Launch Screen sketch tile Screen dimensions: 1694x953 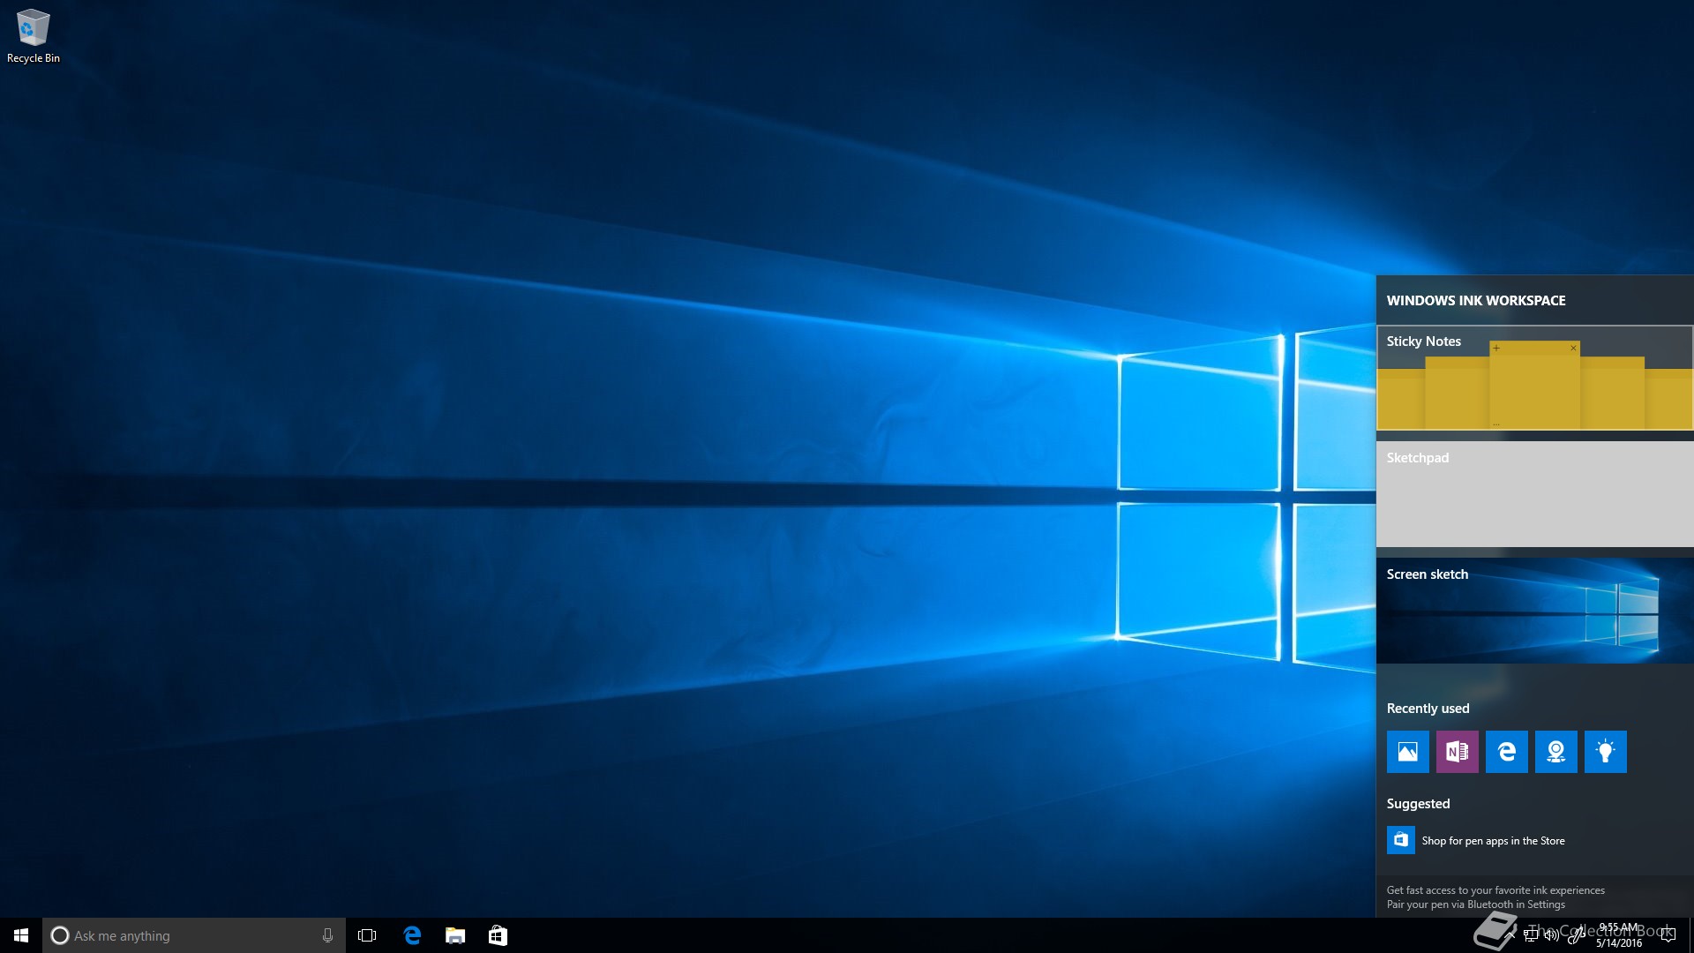tap(1534, 611)
